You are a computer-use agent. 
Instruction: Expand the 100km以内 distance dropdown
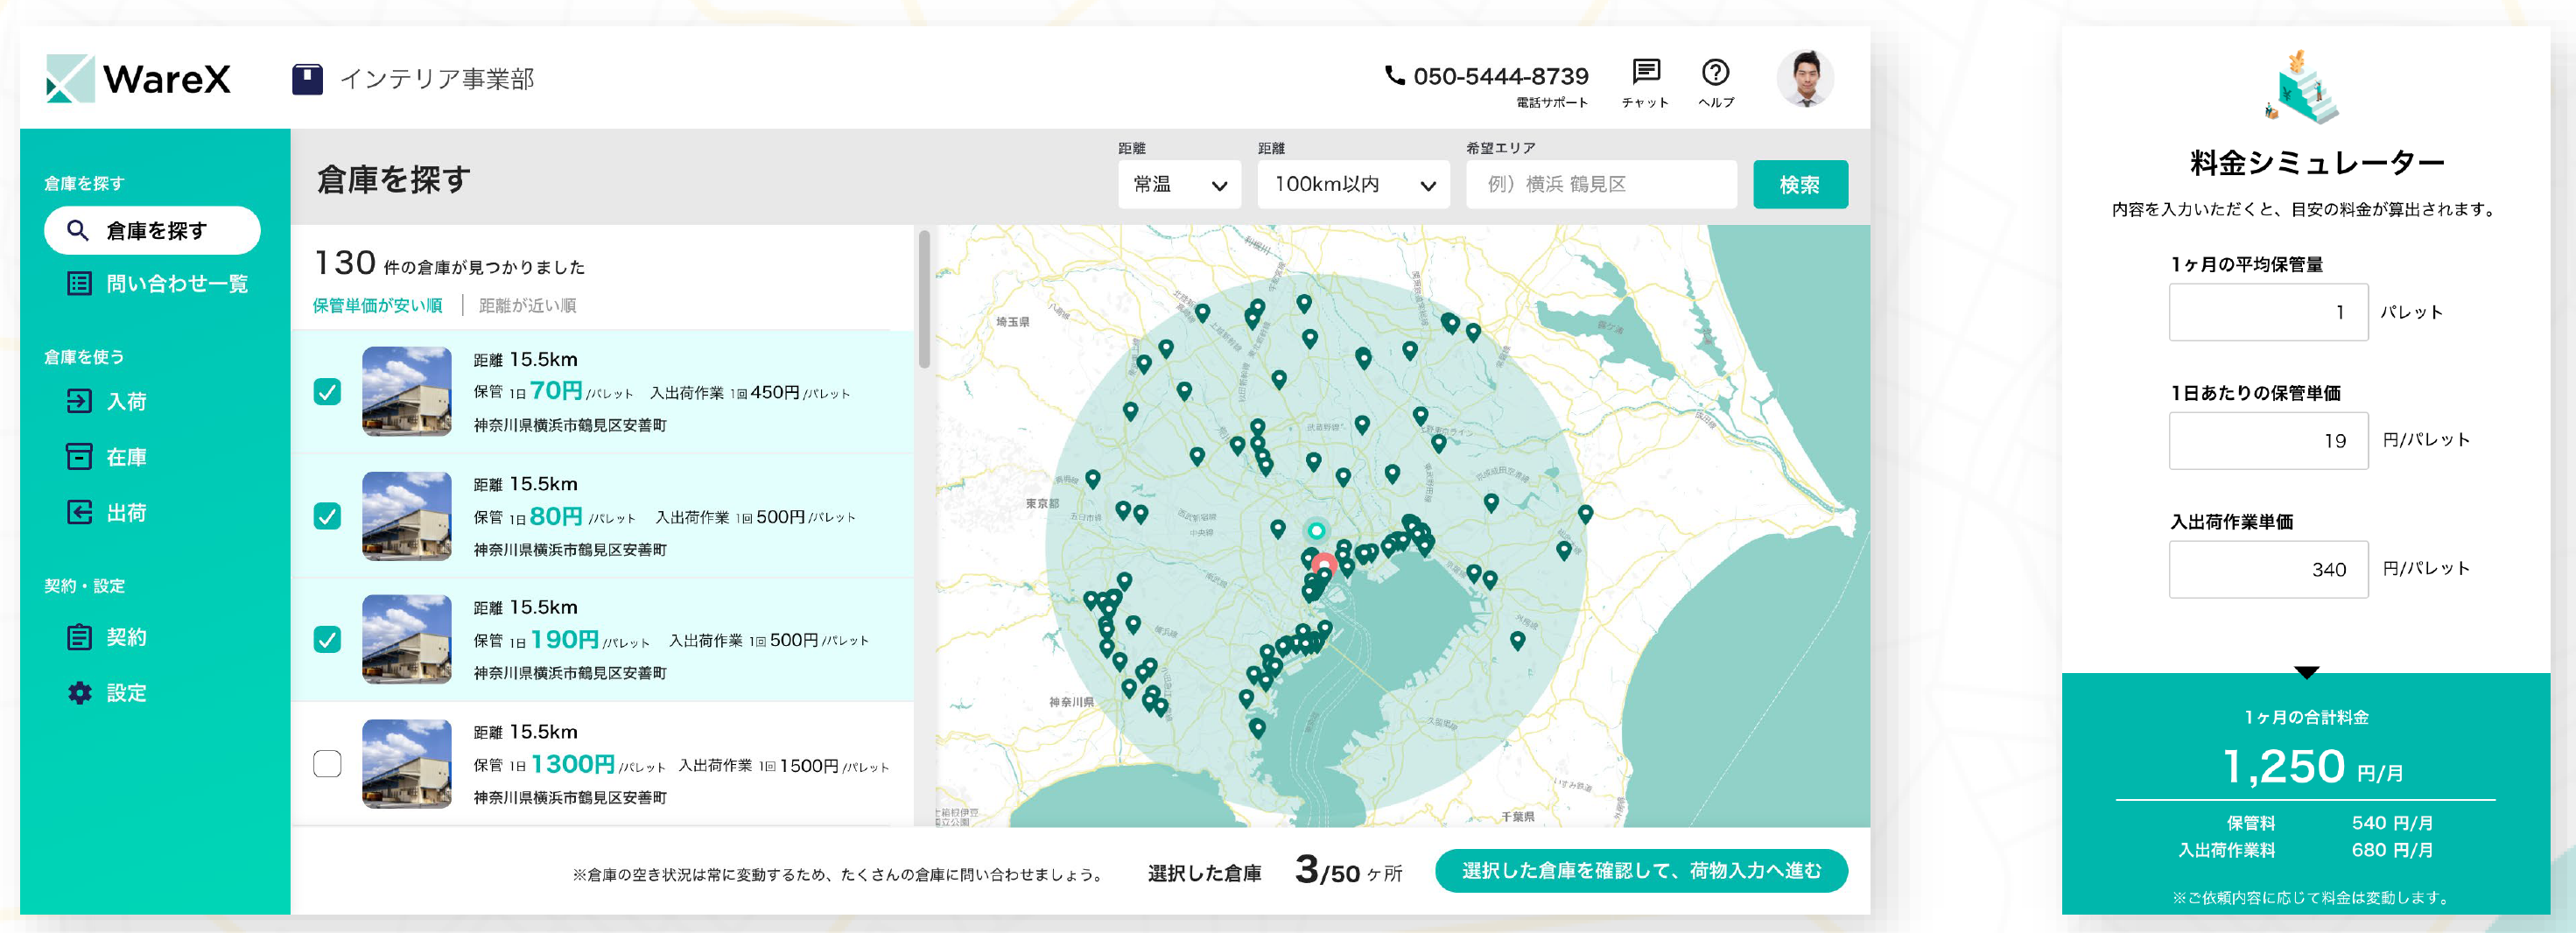[x=1352, y=184]
